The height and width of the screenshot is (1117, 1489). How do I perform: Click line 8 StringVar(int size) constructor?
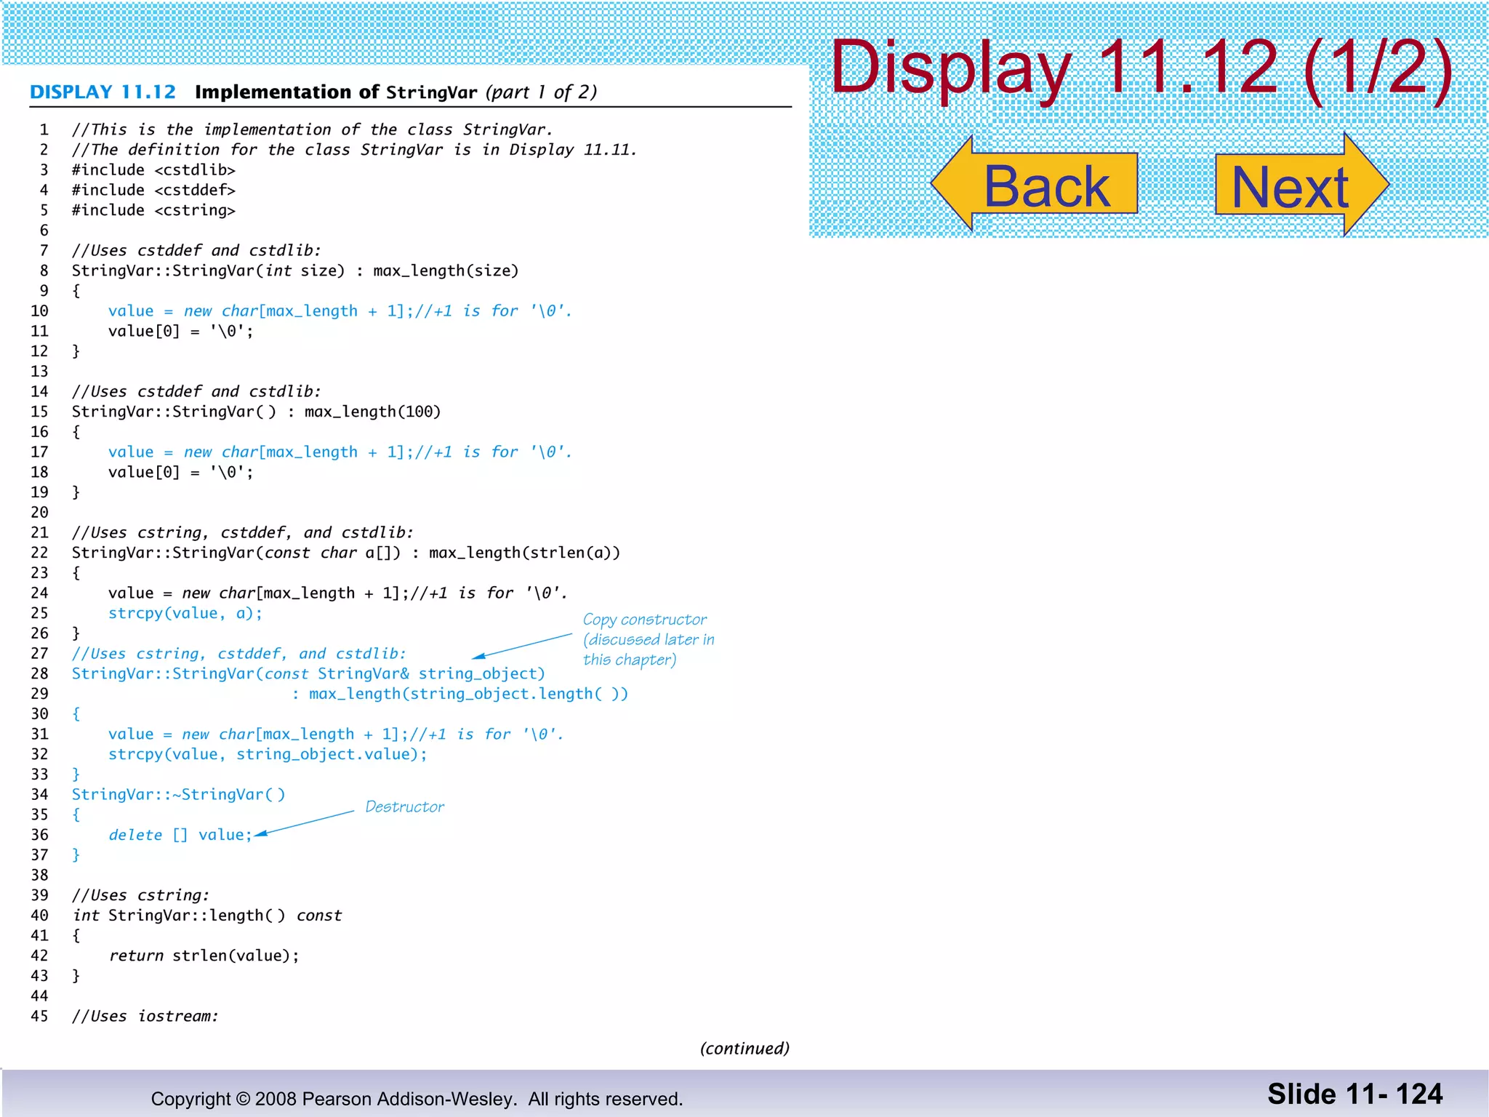click(295, 271)
